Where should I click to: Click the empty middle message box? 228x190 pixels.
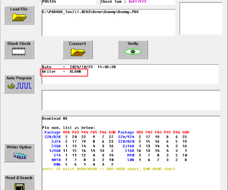[x=131, y=100]
